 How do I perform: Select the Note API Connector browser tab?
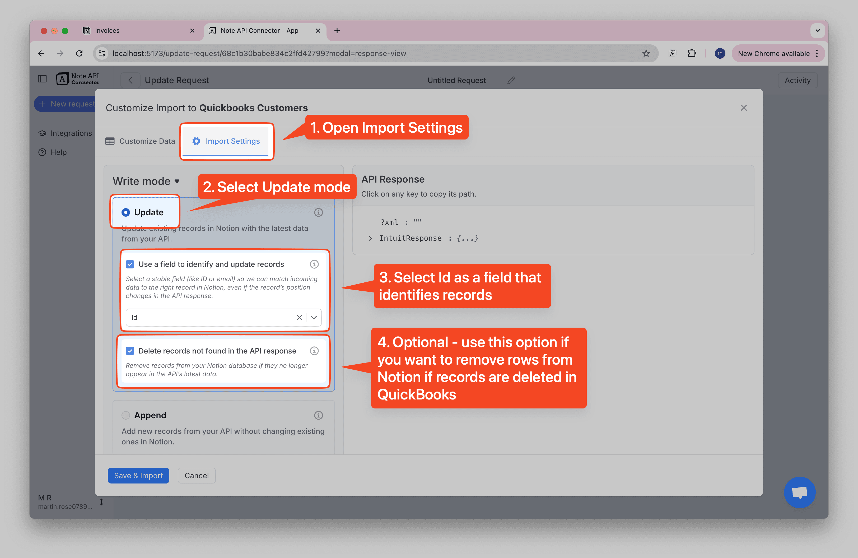point(265,31)
